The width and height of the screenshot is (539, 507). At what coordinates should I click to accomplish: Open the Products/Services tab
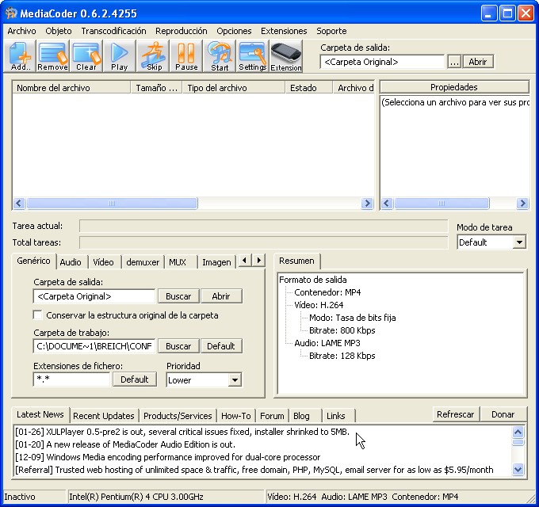(178, 416)
